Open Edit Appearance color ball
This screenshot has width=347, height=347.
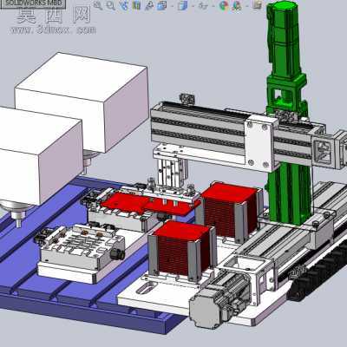pyautogui.click(x=224, y=5)
